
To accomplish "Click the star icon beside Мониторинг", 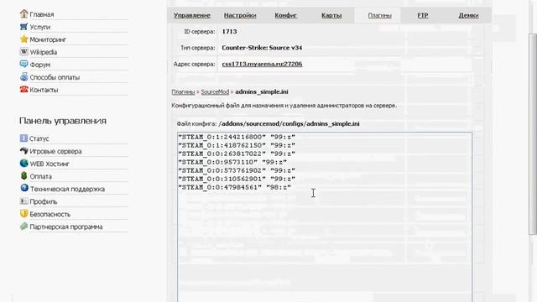I will [23, 39].
